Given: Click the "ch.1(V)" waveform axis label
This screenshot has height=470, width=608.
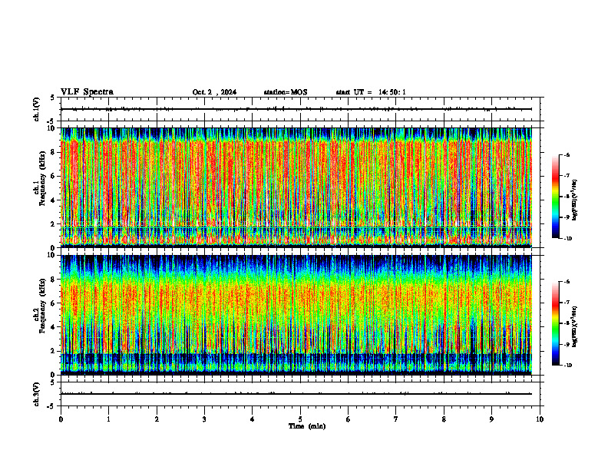Looking at the screenshot, I should click(36, 109).
